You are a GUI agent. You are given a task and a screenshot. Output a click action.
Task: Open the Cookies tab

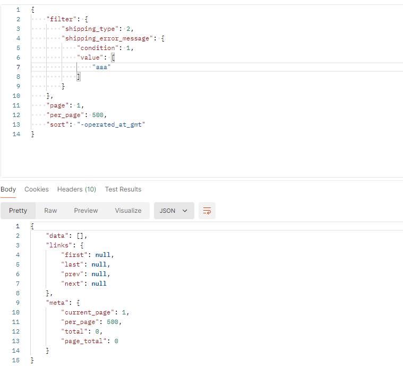(37, 189)
